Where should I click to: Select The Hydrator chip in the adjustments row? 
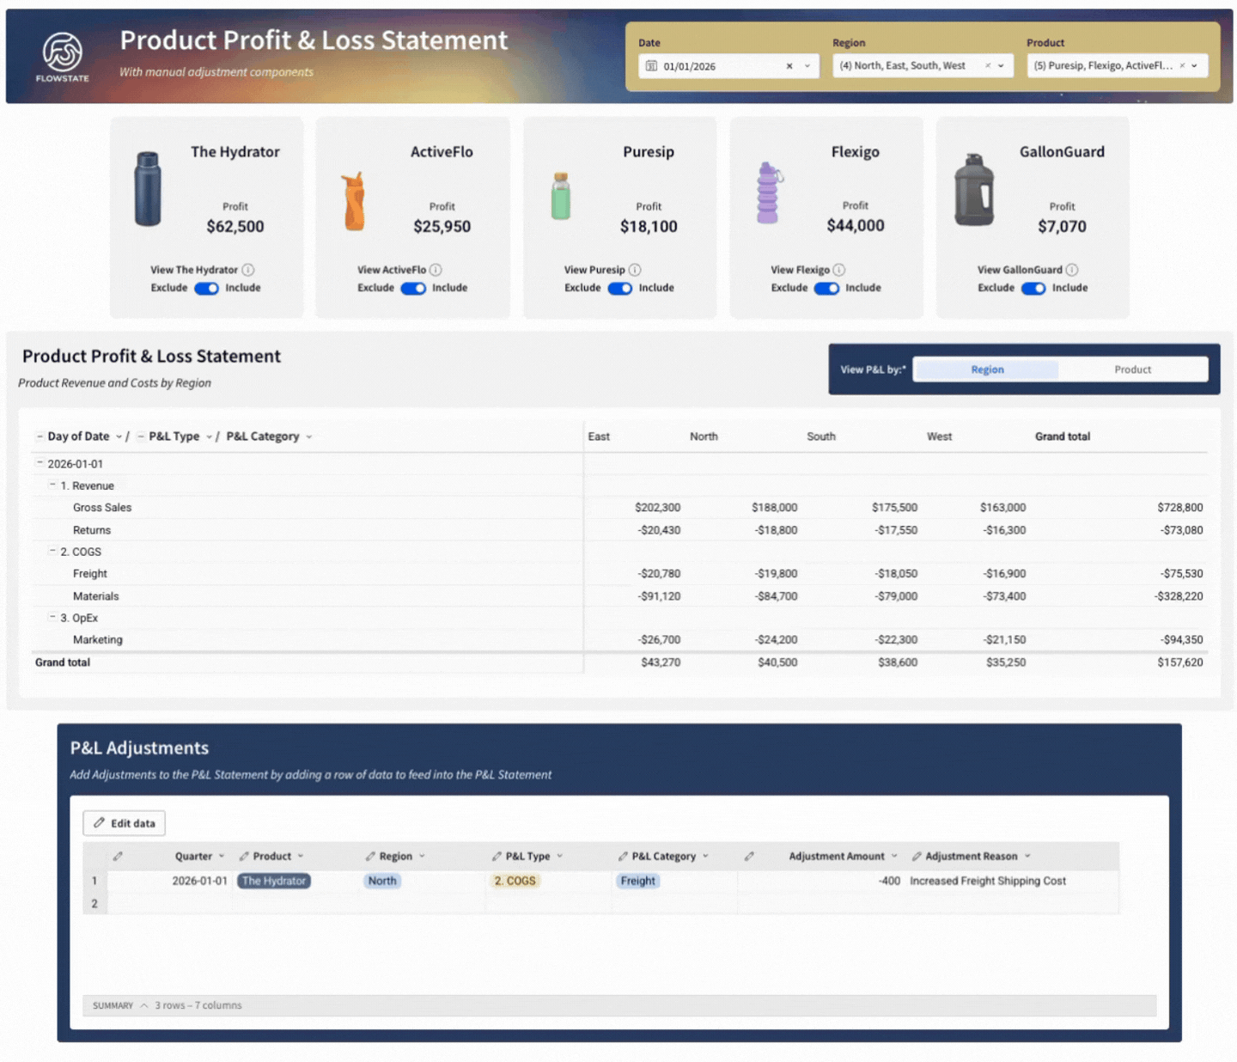click(x=273, y=881)
